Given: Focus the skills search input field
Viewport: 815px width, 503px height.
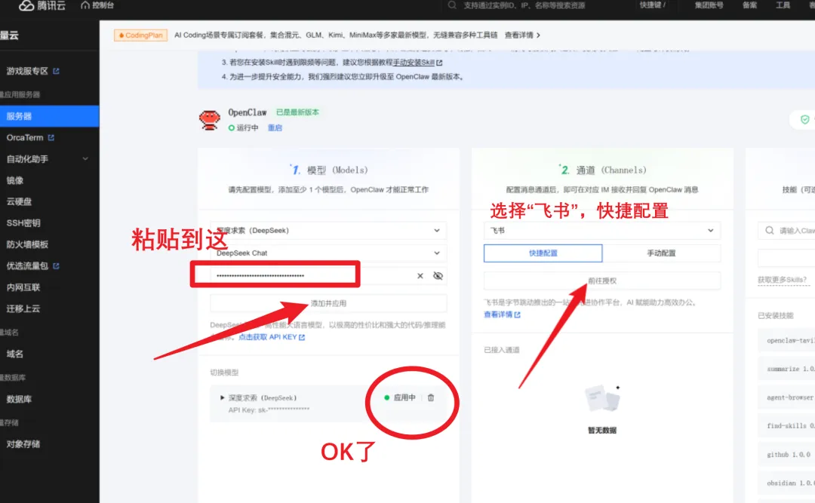Looking at the screenshot, I should (x=786, y=230).
